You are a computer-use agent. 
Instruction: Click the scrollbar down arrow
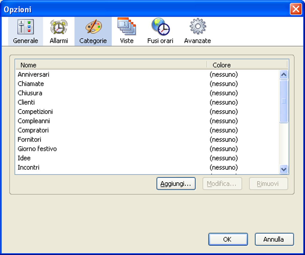pyautogui.click(x=283, y=169)
